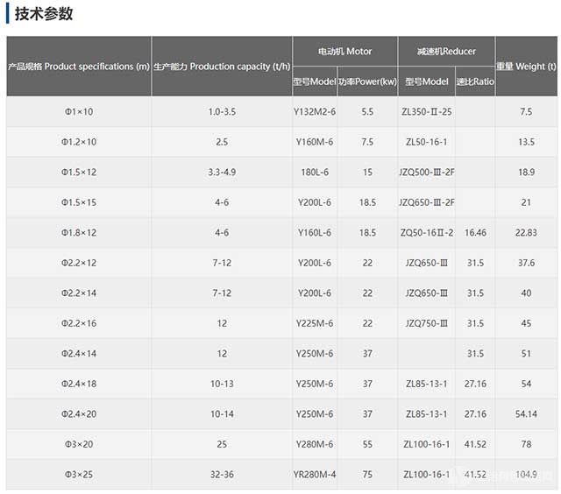Select the Φ1.5×15 specification cell
Image resolution: width=561 pixels, height=494 pixels.
coord(79,202)
